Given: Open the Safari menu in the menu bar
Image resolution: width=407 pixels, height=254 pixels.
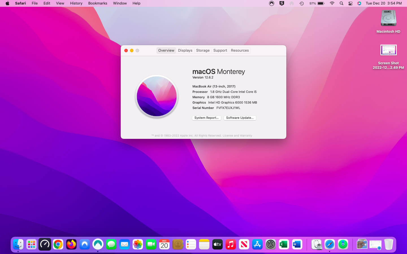Looking at the screenshot, I should [x=20, y=3].
